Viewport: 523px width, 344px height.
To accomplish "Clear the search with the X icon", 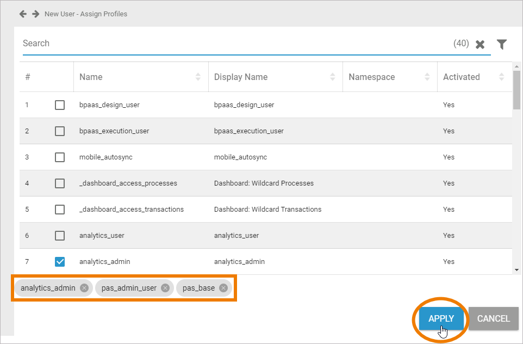I will [480, 45].
